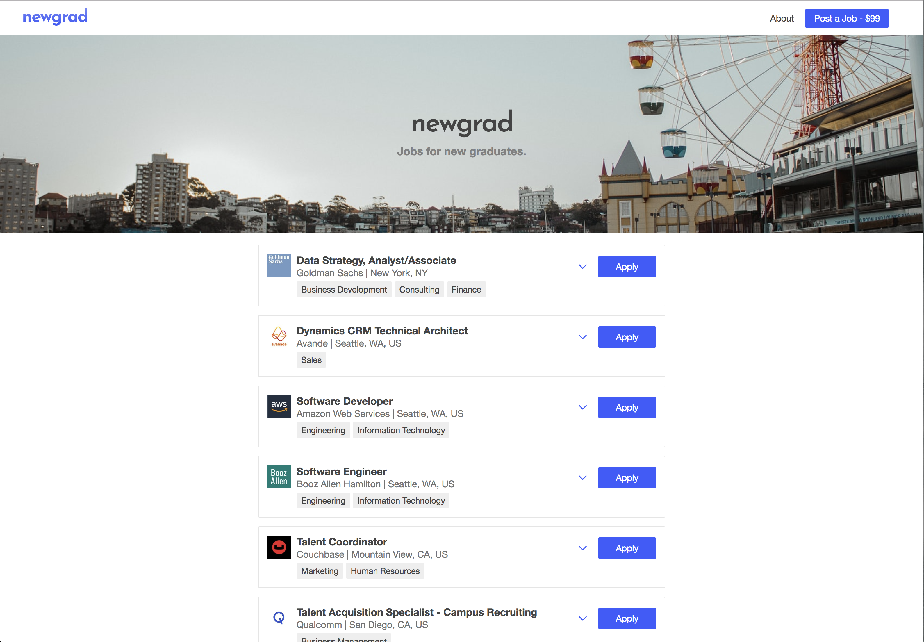
Task: Select Information Technology tag under Software Engineer
Action: [401, 501]
